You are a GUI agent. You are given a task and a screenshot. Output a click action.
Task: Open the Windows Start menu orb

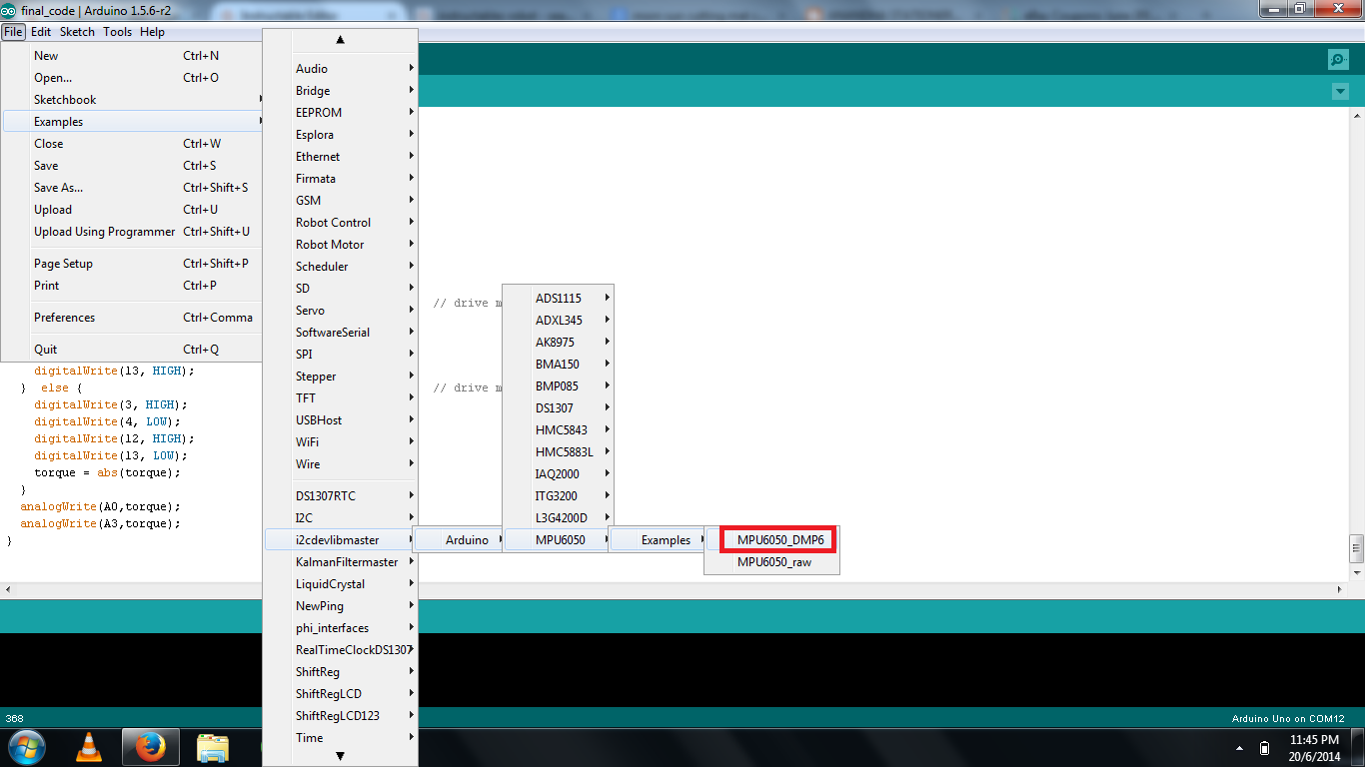coord(26,746)
